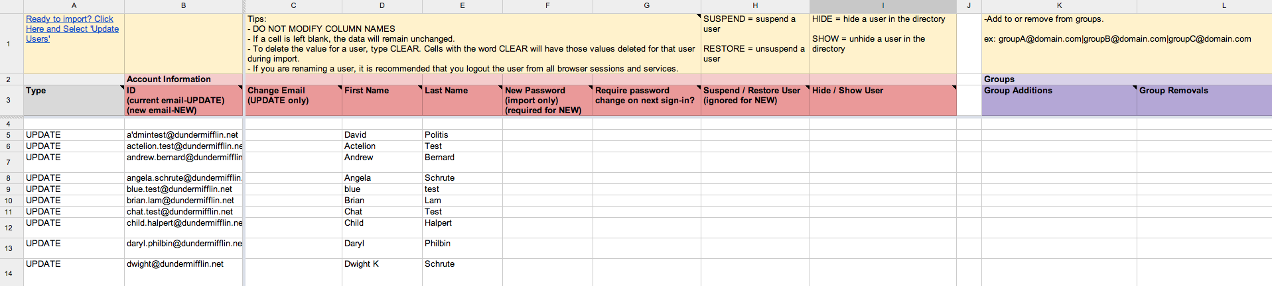The image size is (1272, 286).
Task: Click the SUSPEND / RESTORE explanation cell
Action: (755, 44)
